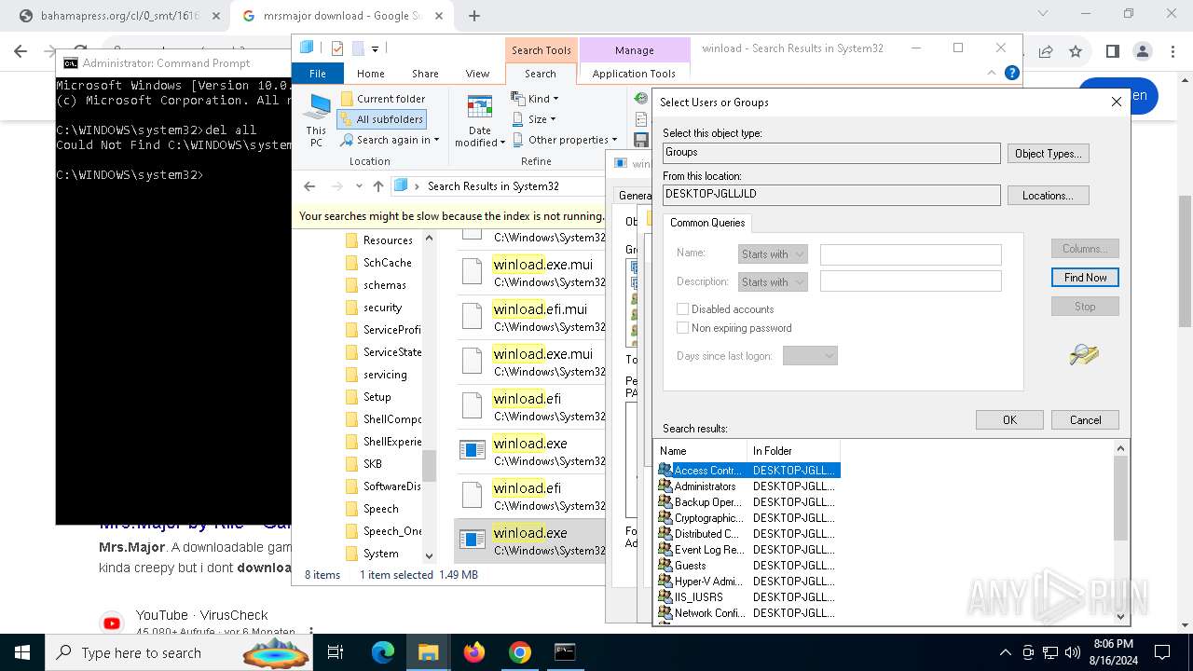
Task: Click the location DESKTOP-JGLLJLD field
Action: (831, 195)
